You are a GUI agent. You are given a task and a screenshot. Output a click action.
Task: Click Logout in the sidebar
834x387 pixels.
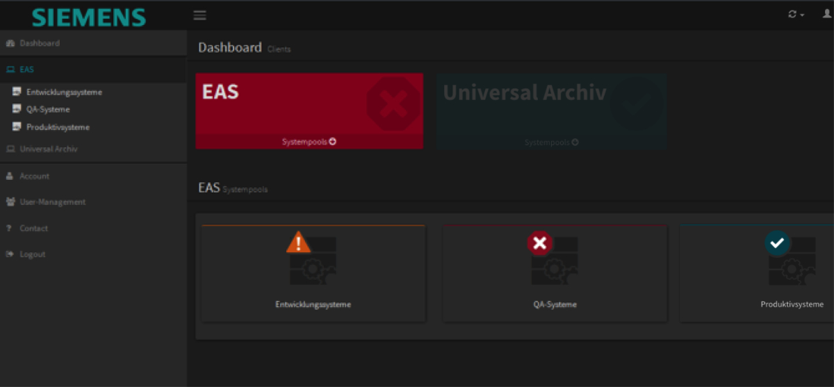click(x=93, y=254)
